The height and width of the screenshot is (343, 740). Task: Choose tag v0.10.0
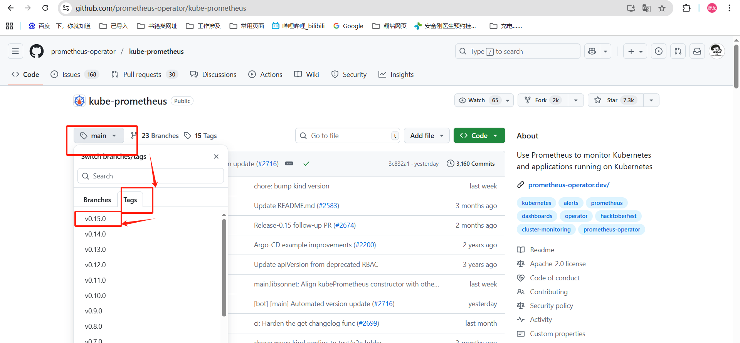point(95,296)
